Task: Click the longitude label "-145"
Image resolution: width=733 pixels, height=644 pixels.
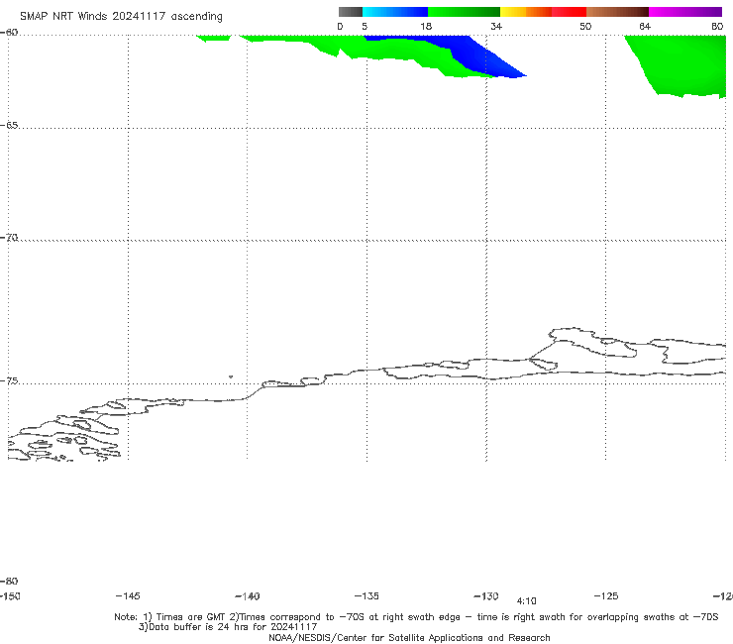Action: (x=128, y=595)
